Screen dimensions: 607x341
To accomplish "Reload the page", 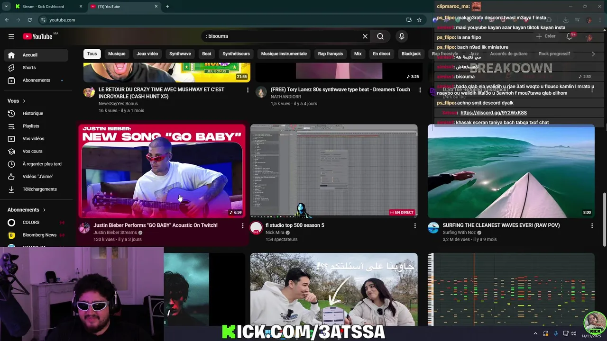I will tap(29, 20).
